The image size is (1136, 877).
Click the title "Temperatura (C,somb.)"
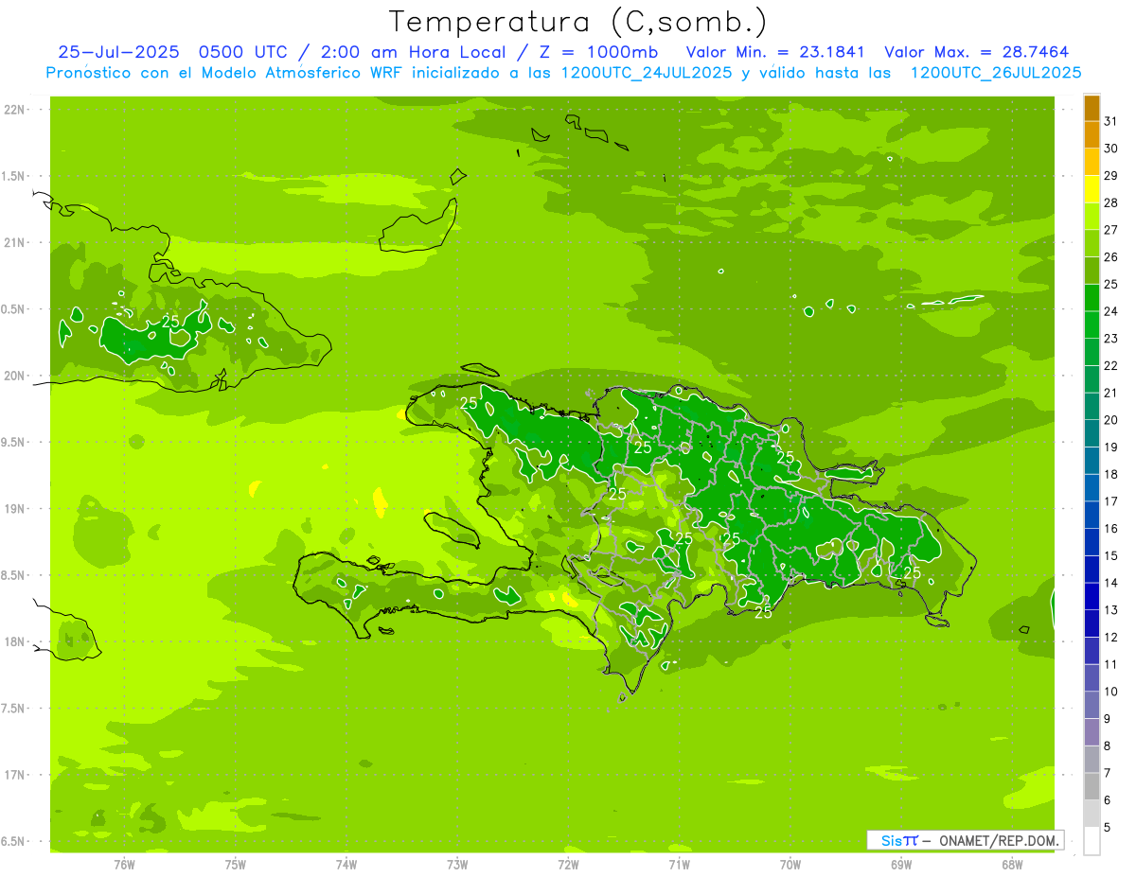point(578,22)
